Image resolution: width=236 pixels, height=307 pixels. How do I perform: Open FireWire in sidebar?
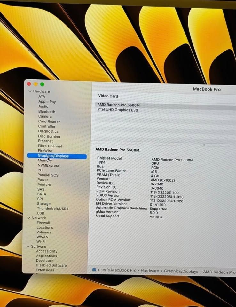pos(45,151)
